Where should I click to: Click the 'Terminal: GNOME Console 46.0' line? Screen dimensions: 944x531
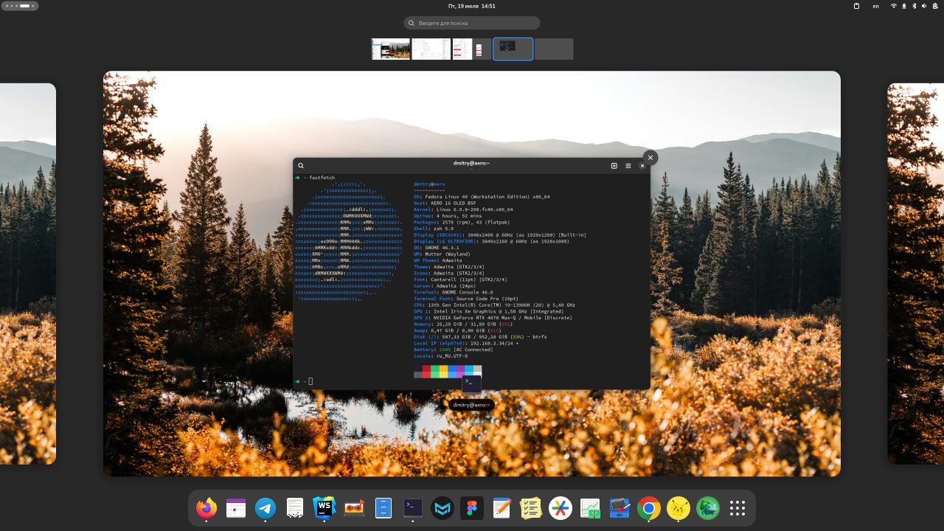click(454, 292)
